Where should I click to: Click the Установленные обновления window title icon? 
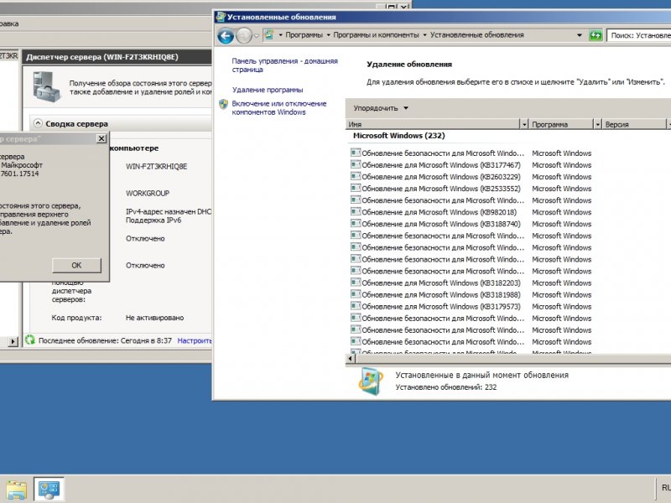click(221, 17)
